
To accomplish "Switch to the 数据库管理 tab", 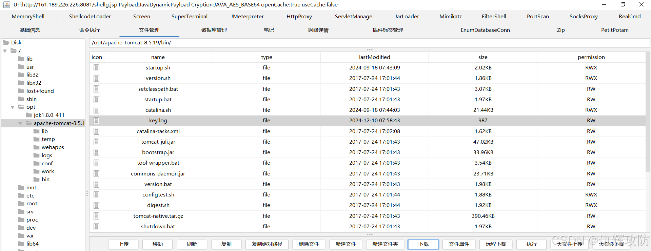I will (214, 30).
